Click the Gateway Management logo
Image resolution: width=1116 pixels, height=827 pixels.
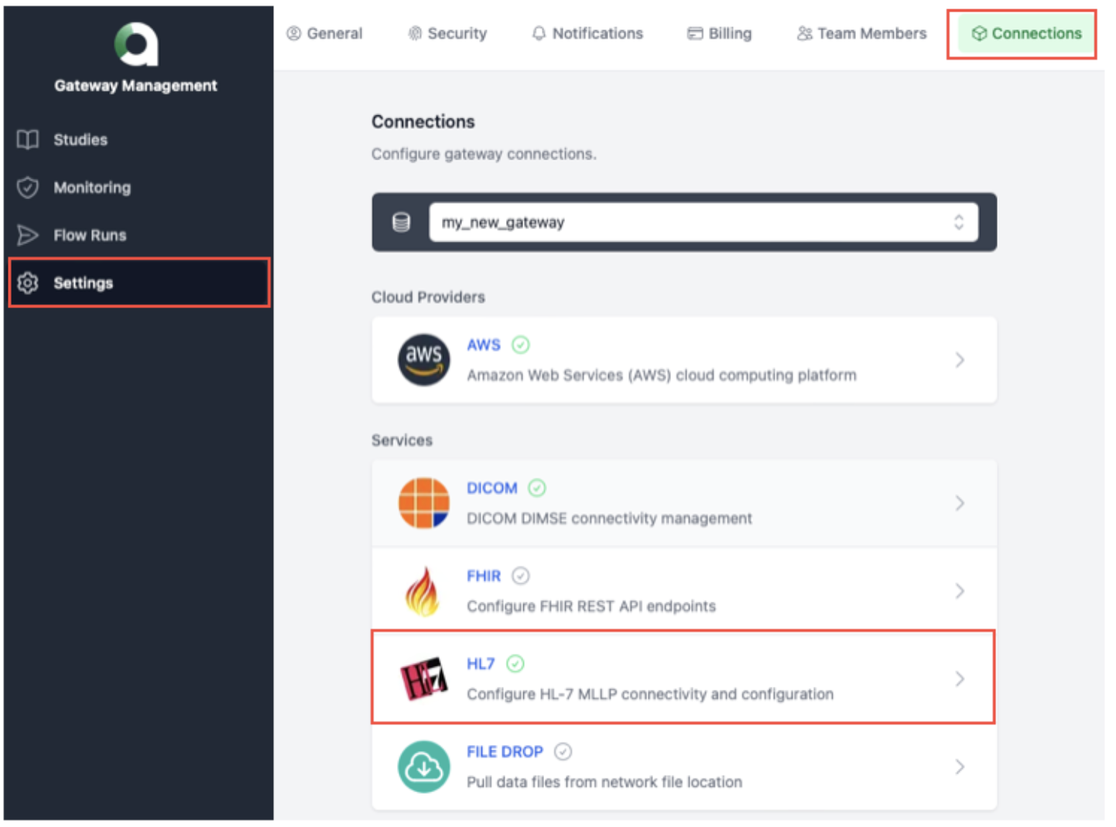click(136, 44)
